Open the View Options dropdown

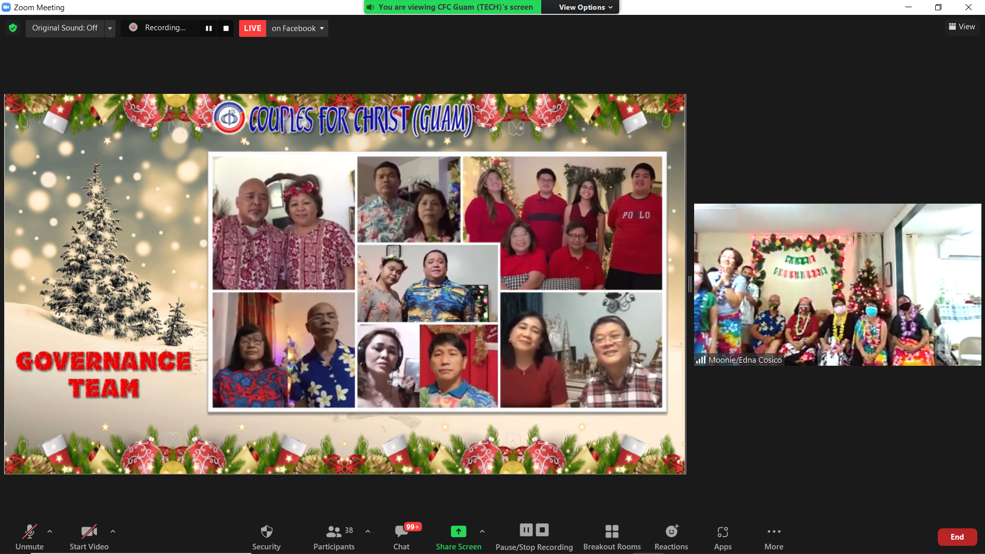(585, 7)
